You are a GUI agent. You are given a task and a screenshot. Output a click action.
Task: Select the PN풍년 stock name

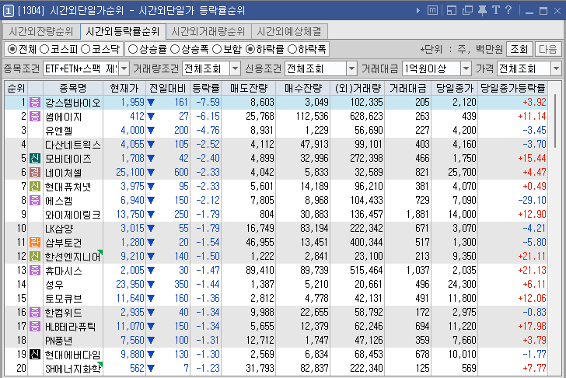click(58, 341)
